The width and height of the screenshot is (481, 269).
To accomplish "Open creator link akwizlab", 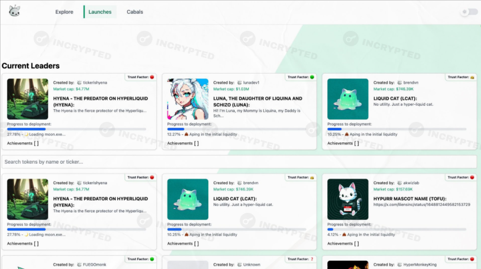I will (411, 183).
